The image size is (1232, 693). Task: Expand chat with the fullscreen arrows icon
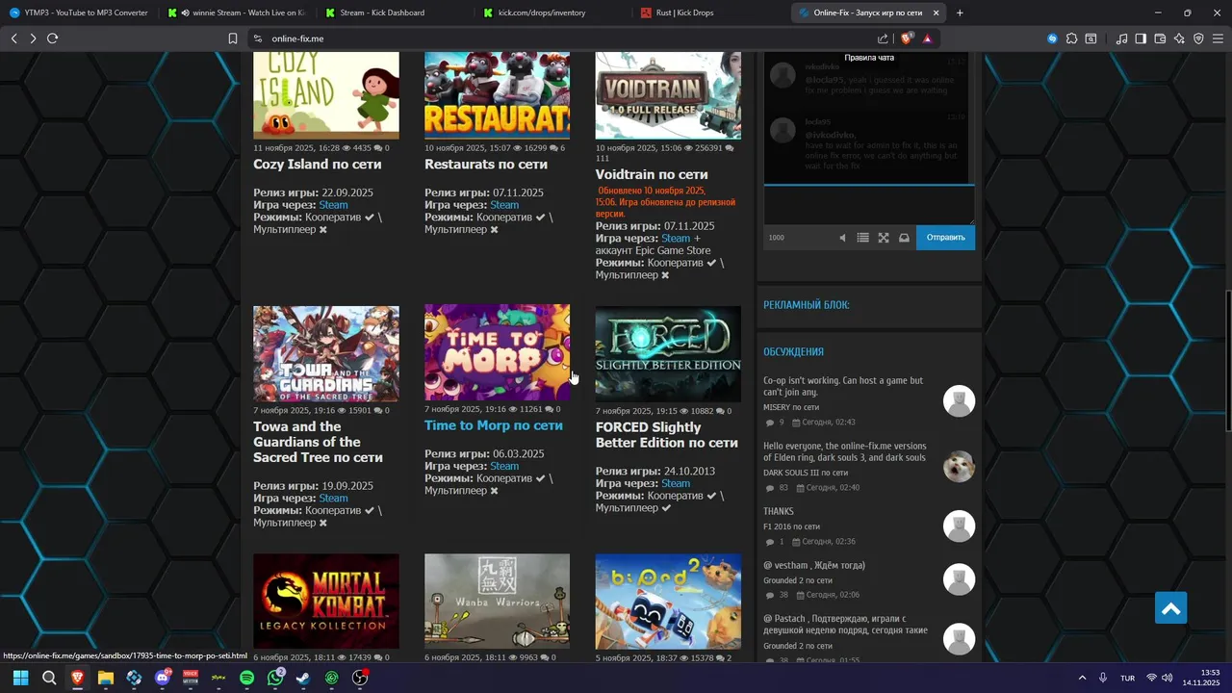pos(884,238)
